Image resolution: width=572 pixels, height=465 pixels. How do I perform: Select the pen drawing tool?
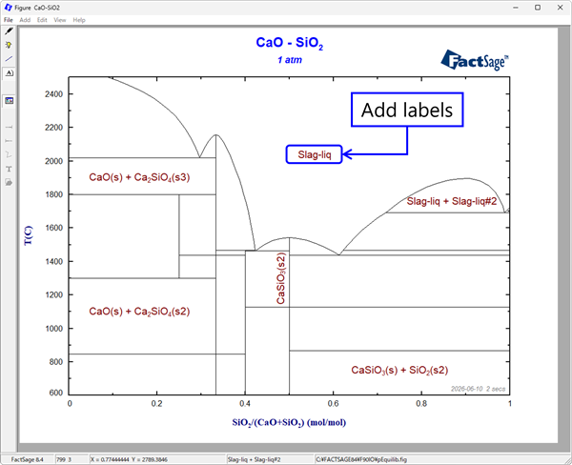[x=10, y=31]
